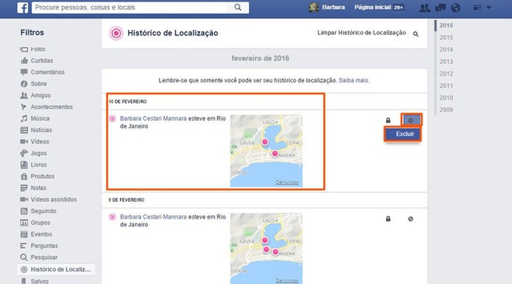Jump to 2010 in the year timeline
The height and width of the screenshot is (284, 512).
click(x=446, y=98)
